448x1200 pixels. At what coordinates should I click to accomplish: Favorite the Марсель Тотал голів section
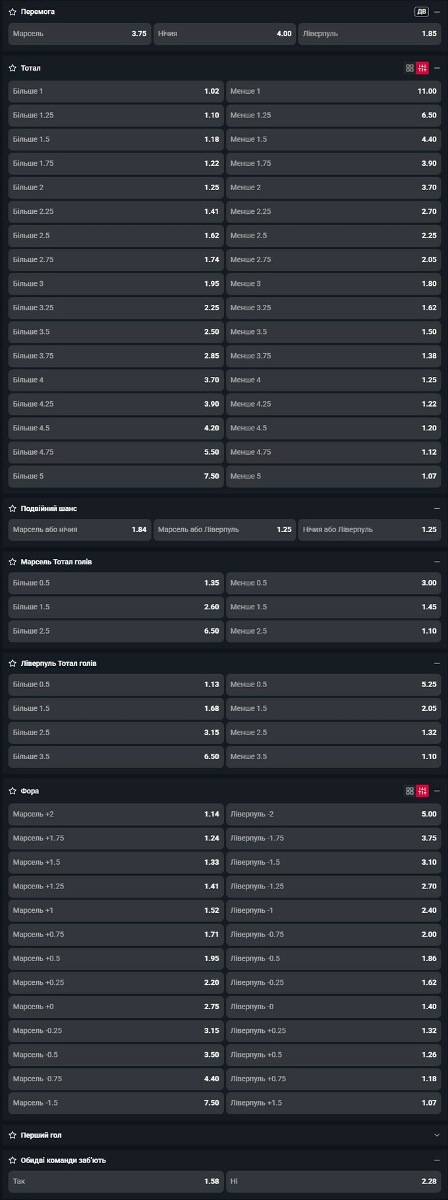(x=13, y=562)
